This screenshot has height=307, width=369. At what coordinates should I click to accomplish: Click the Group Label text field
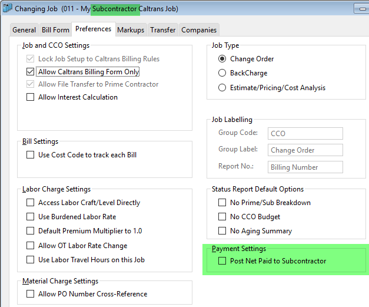click(305, 150)
